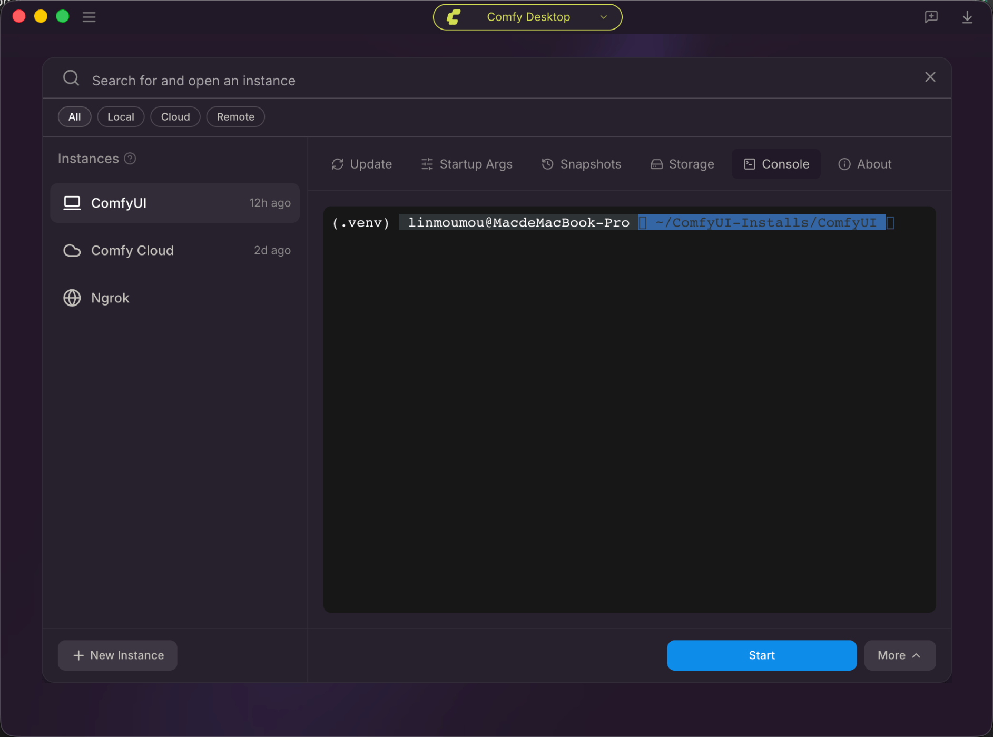Click the search magnifier icon
Screen dimensions: 993x737
(71, 78)
